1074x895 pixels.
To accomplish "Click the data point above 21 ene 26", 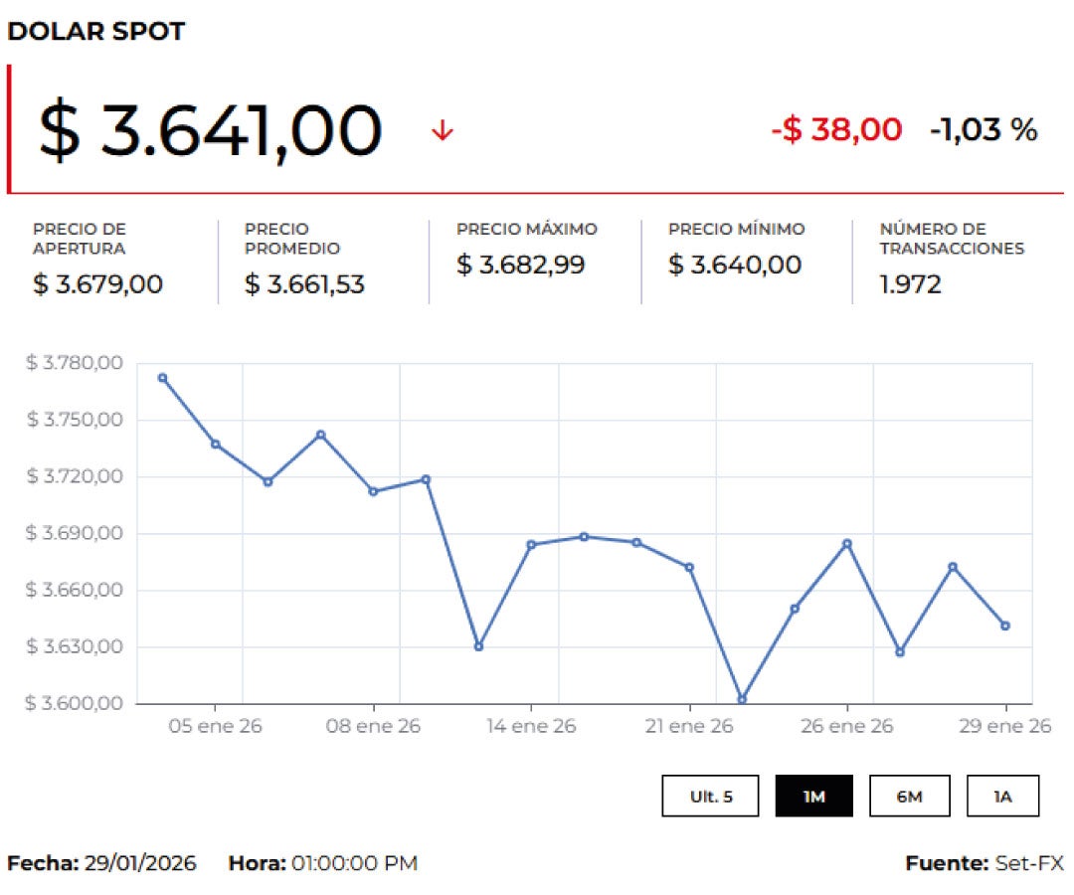I will (x=689, y=567).
